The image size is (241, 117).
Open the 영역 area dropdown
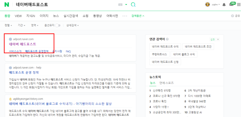[35, 25]
